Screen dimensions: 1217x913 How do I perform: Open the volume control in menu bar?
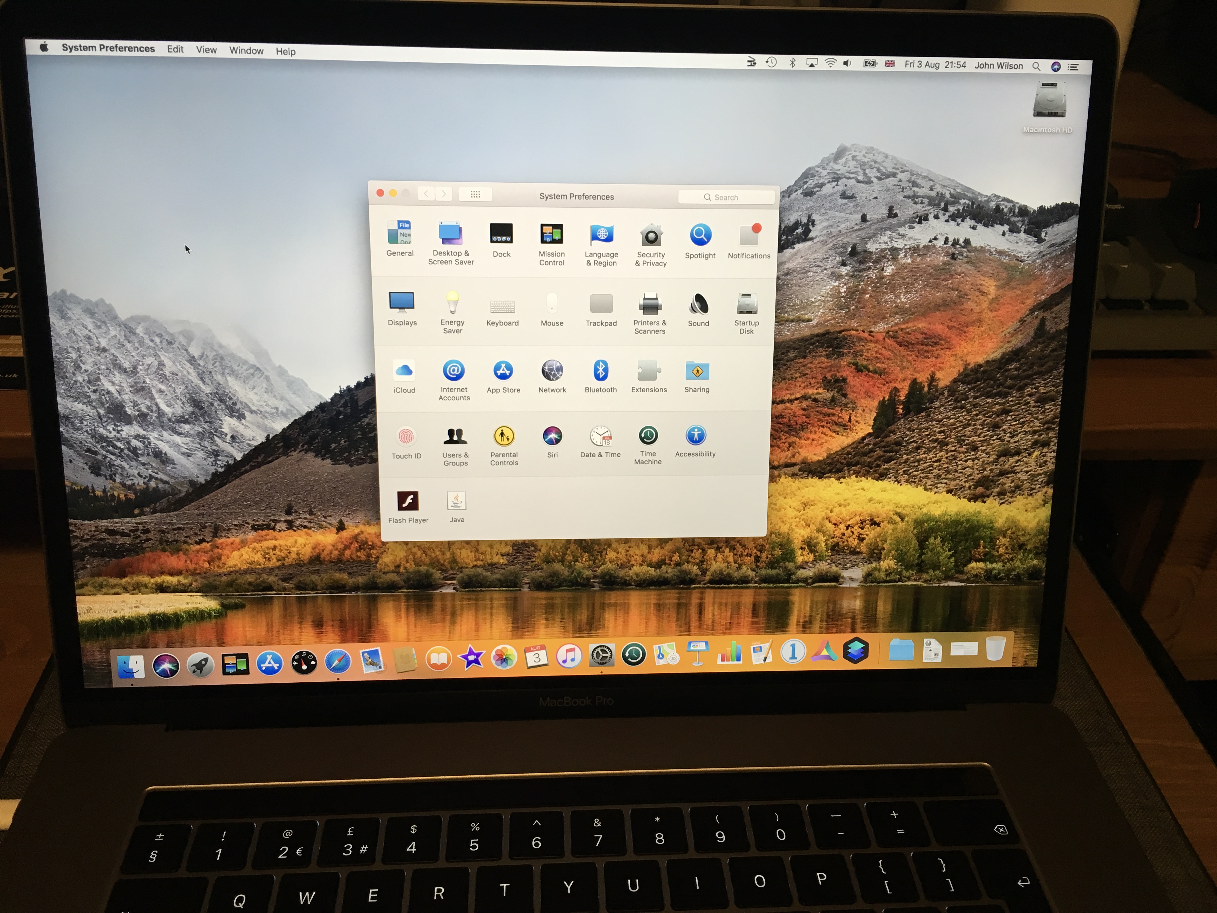click(848, 63)
